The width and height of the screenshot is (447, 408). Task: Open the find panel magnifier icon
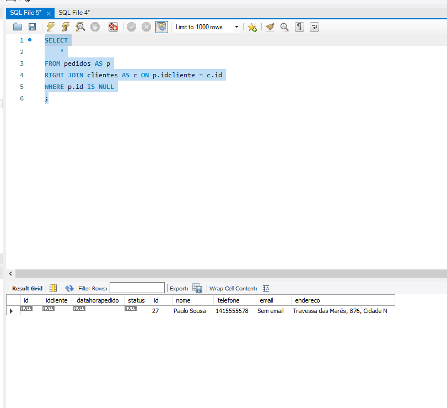(x=284, y=27)
